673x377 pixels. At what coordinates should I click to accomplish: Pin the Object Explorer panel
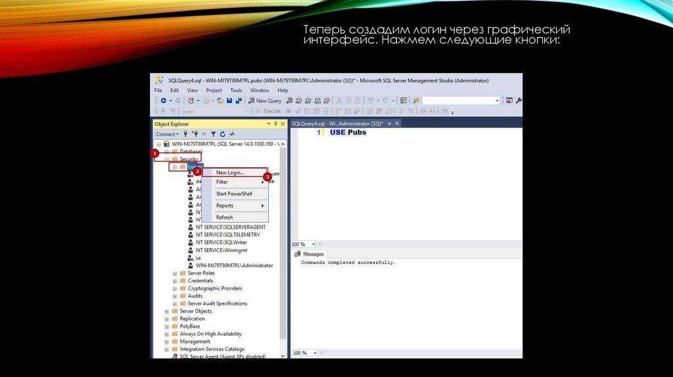[x=275, y=124]
